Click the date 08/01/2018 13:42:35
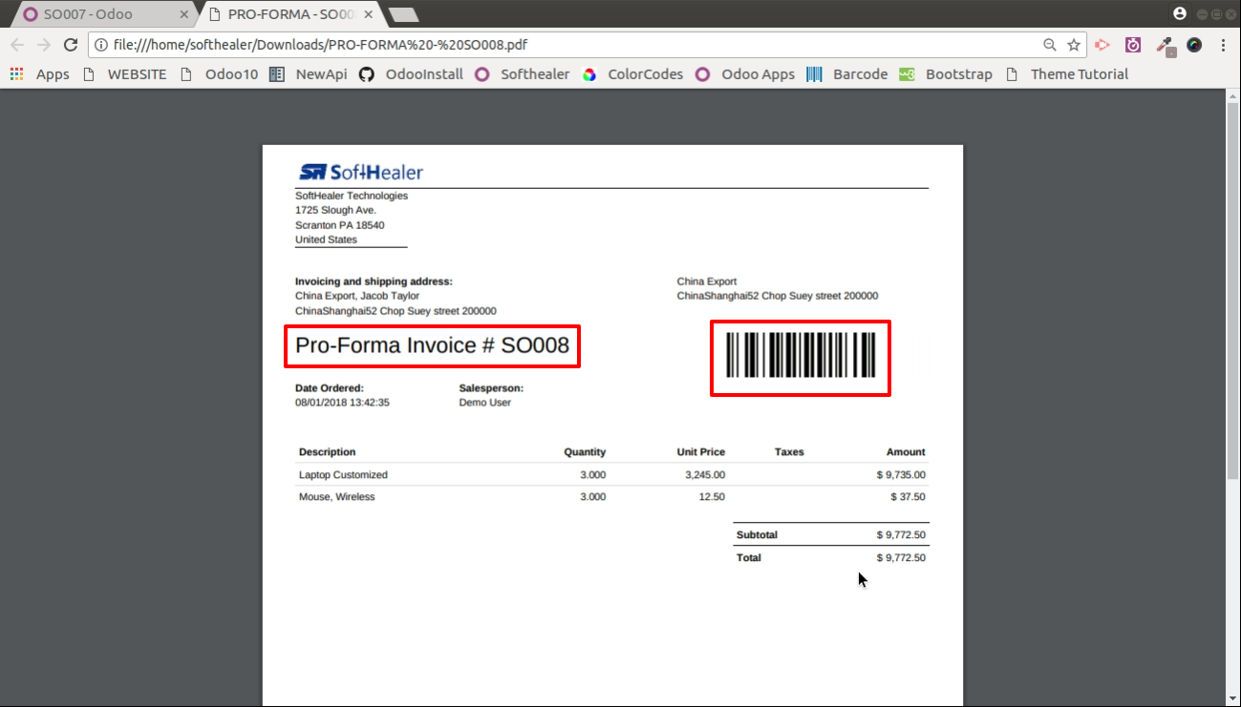The width and height of the screenshot is (1241, 707). point(342,403)
